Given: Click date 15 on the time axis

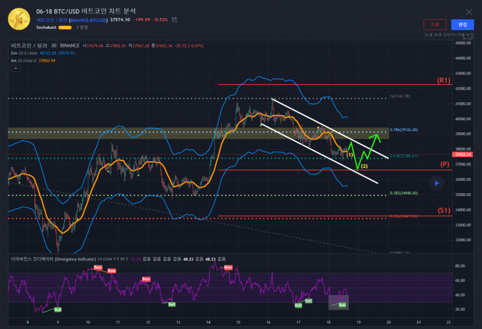Looking at the screenshot, I should [x=239, y=322].
